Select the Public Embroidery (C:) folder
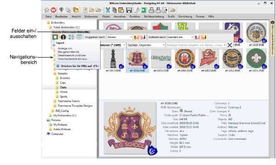This screenshot has height=165, width=276. click(x=67, y=27)
